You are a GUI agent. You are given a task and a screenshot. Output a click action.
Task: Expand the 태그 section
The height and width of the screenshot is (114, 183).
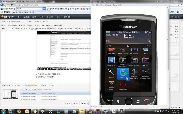[x=18, y=85]
